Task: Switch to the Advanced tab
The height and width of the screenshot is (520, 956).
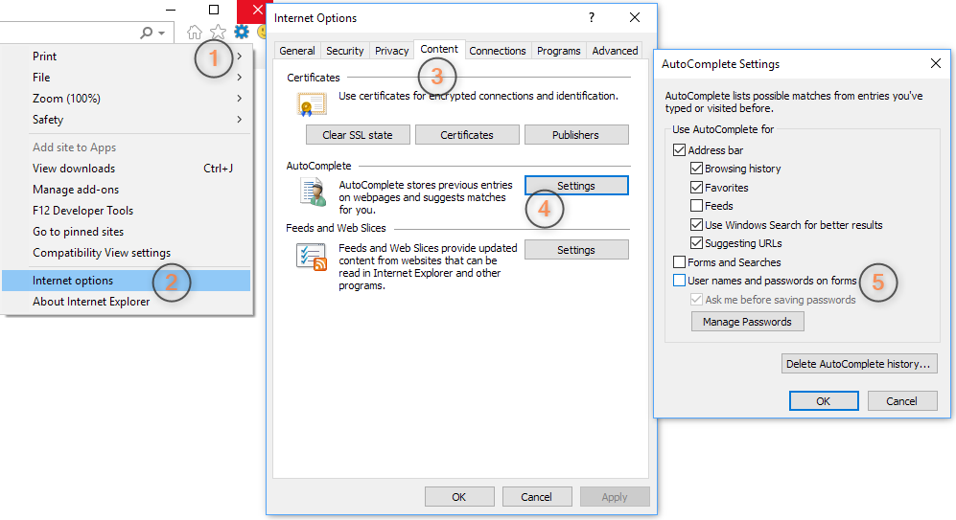Action: click(615, 51)
